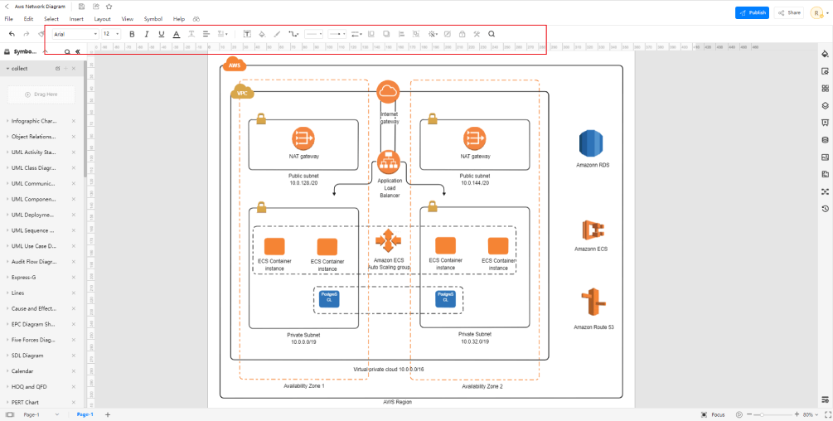This screenshot has height=421, width=833.
Task: Select the line color pen tool
Action: 277,34
